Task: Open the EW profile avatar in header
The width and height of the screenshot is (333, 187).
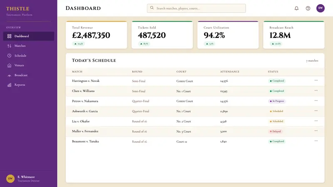Action: [320, 8]
